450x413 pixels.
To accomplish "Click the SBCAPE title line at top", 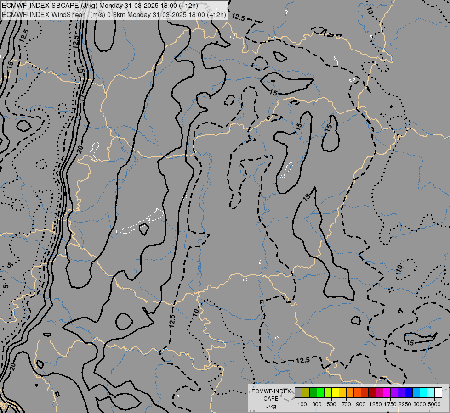I will tap(100, 6).
